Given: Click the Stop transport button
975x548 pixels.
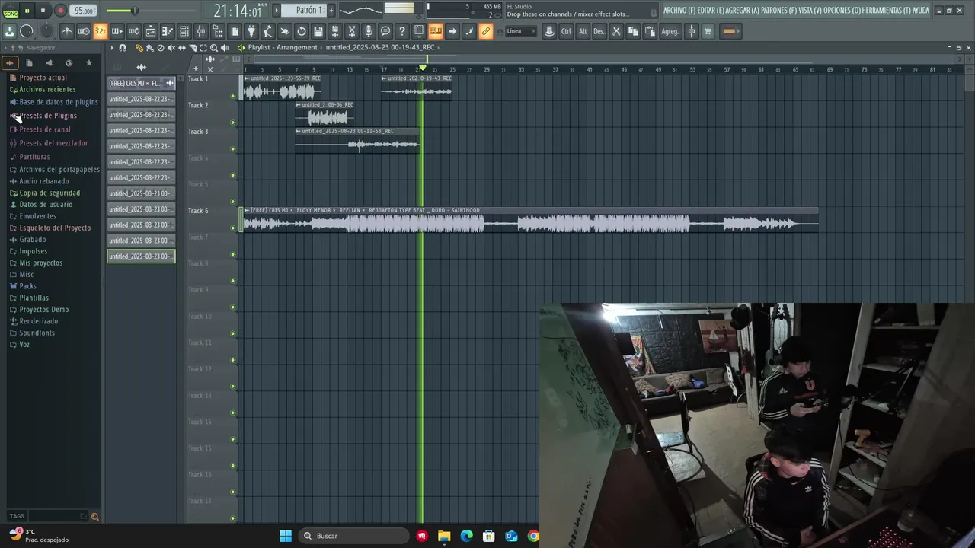Looking at the screenshot, I should [x=43, y=11].
